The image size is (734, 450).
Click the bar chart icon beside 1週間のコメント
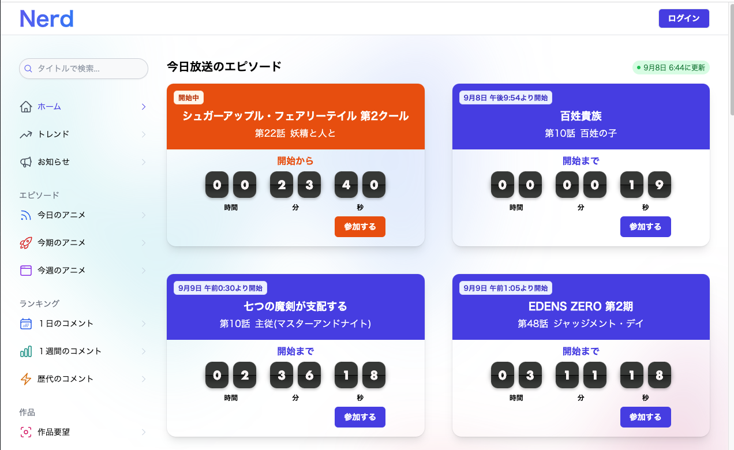click(x=25, y=351)
